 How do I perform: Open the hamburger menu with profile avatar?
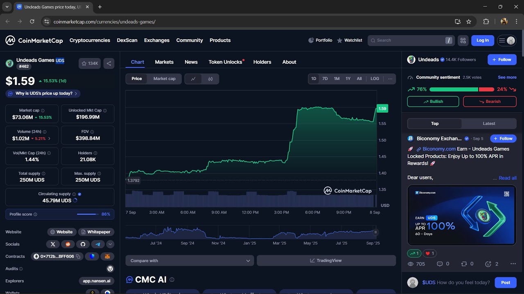pyautogui.click(x=507, y=40)
